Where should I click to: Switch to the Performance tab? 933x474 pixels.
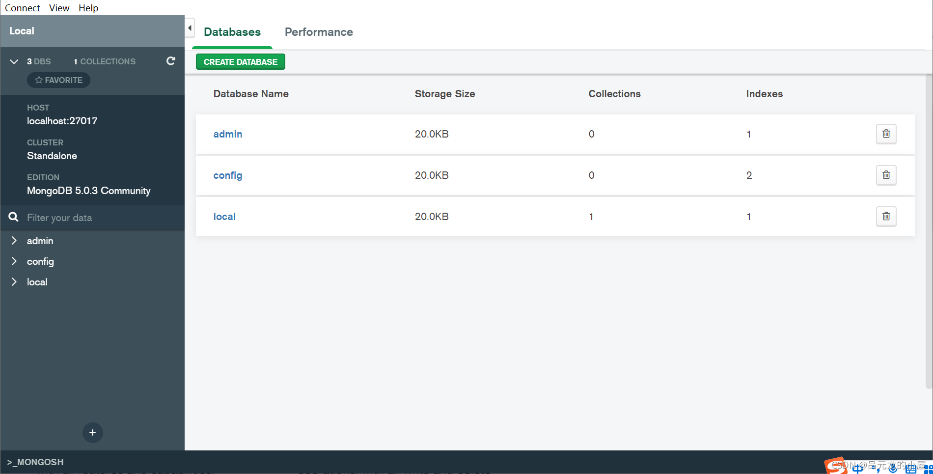(319, 32)
